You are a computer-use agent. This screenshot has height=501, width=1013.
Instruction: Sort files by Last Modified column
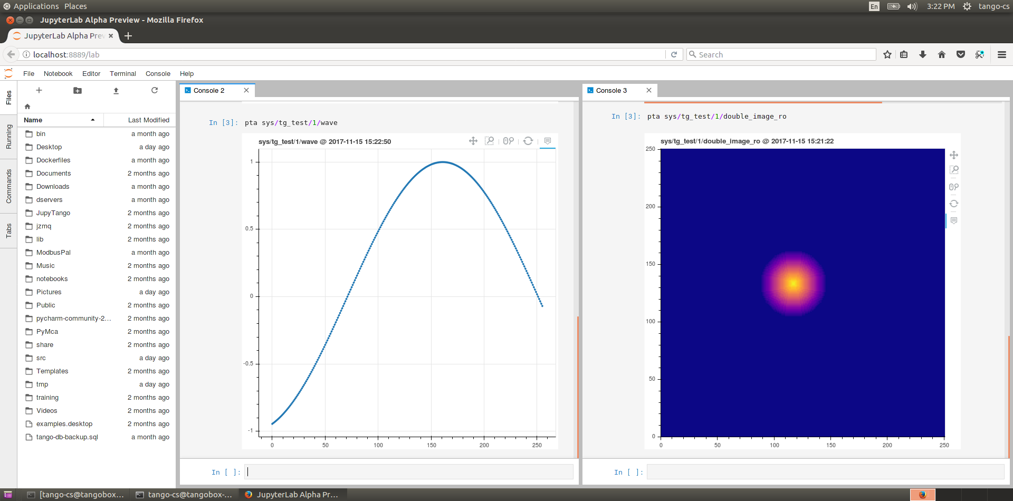tap(139, 120)
